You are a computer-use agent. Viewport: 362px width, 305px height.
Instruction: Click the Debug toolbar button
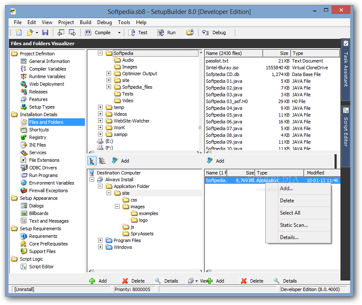tap(214, 33)
